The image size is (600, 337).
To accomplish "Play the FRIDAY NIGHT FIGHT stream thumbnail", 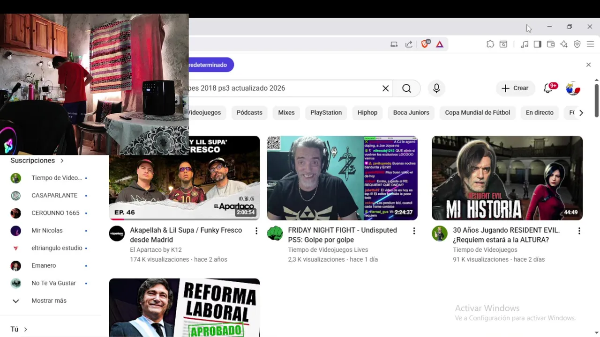I will coord(342,178).
